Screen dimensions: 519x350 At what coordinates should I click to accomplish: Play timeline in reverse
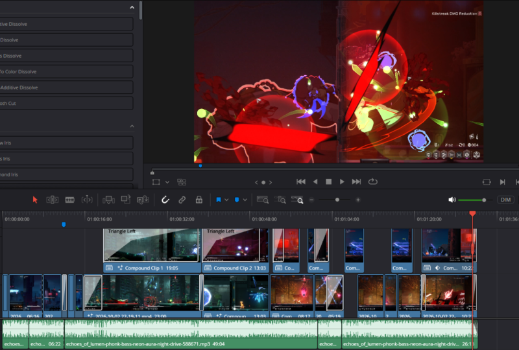point(315,181)
